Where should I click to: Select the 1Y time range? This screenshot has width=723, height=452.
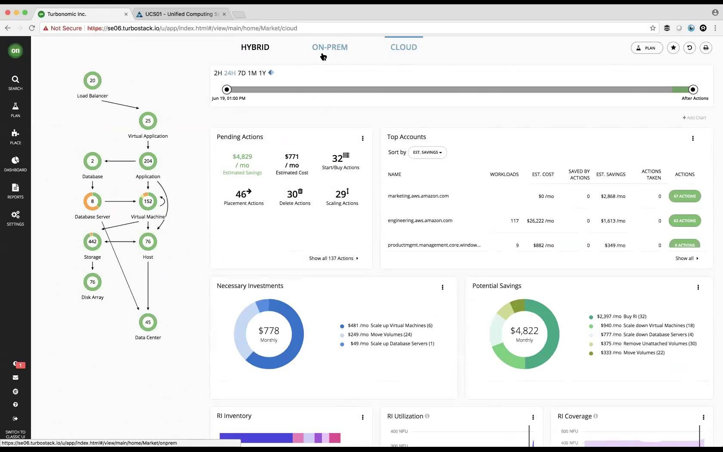[262, 73]
